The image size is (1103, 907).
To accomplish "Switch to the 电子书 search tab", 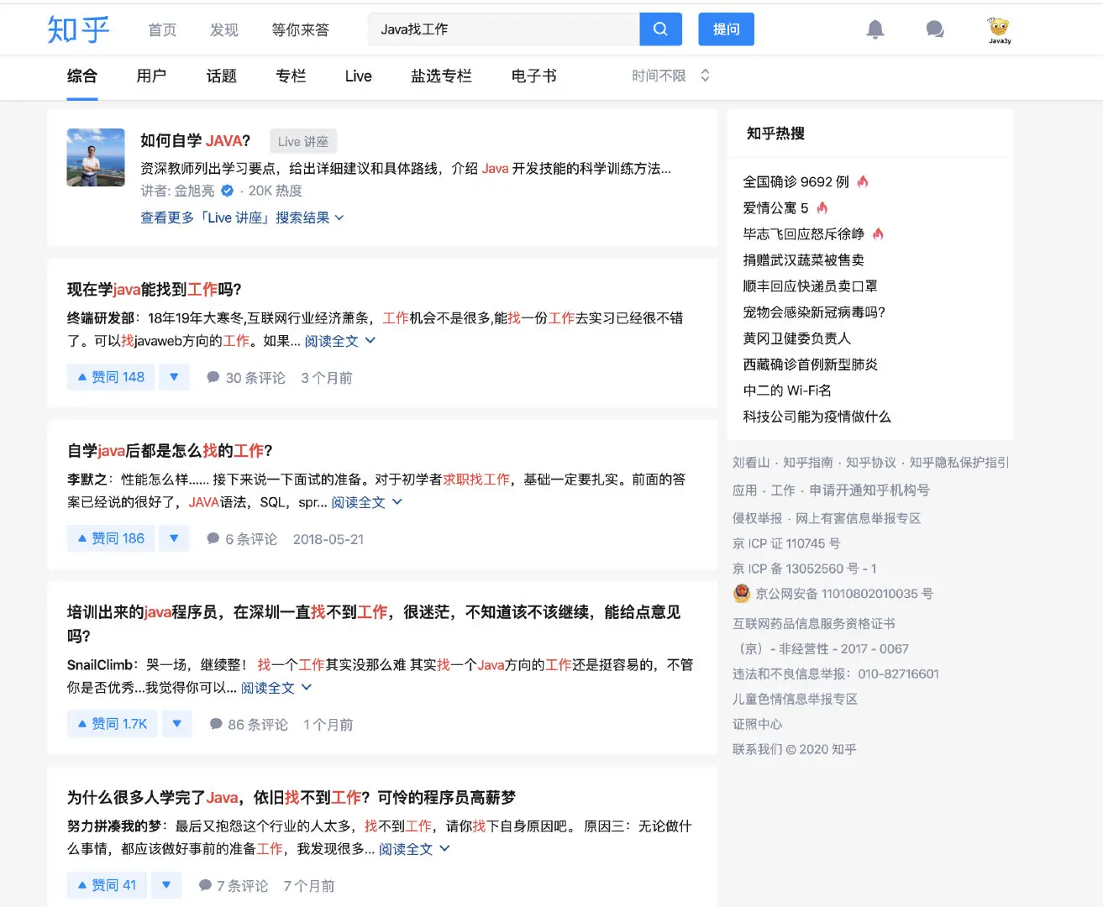I will tap(534, 76).
